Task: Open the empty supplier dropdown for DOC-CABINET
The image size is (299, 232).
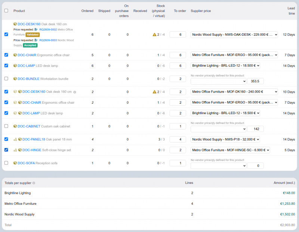Action: coord(219,129)
